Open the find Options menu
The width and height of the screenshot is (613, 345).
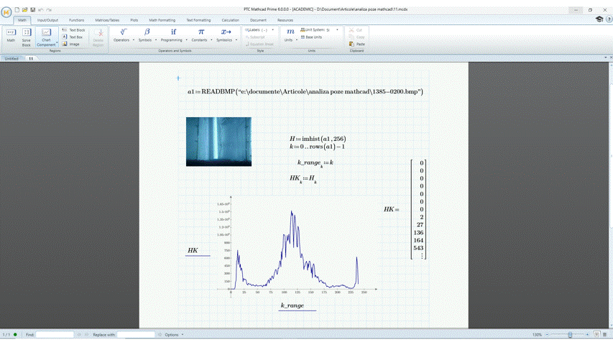172,335
